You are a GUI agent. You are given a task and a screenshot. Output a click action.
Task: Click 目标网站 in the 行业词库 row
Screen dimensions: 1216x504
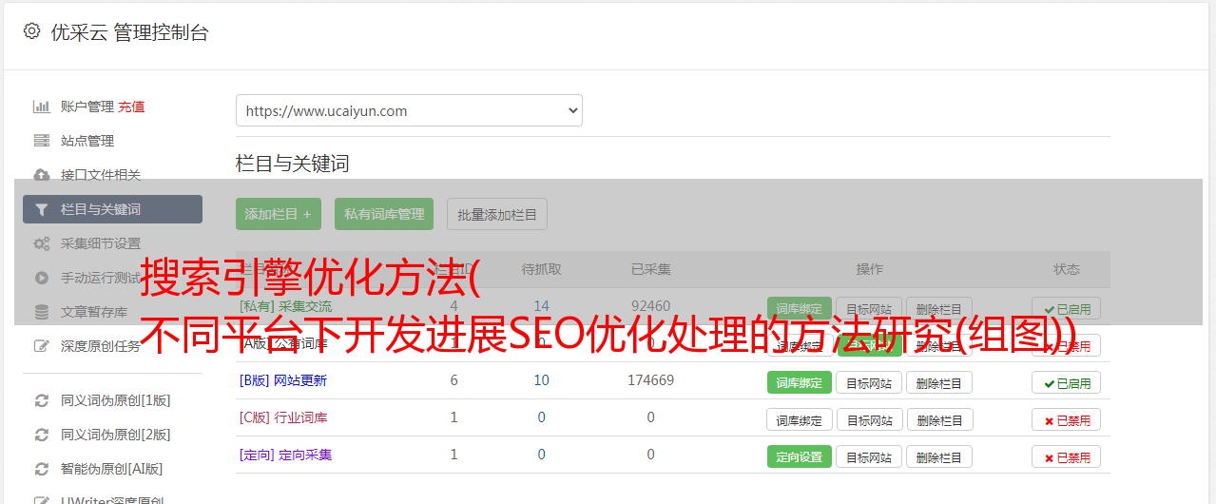point(869,419)
